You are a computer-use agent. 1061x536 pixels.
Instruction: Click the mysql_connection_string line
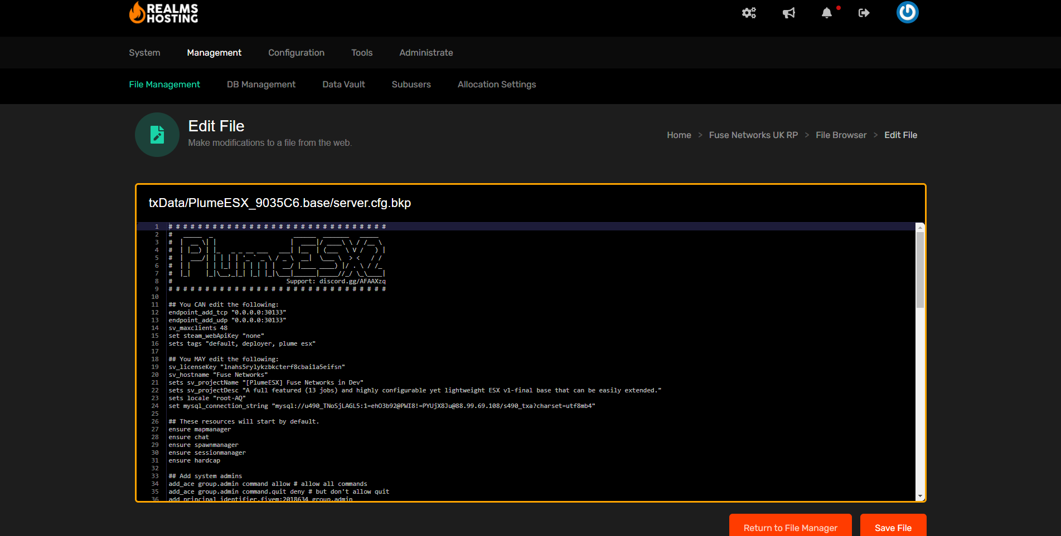[x=382, y=406]
